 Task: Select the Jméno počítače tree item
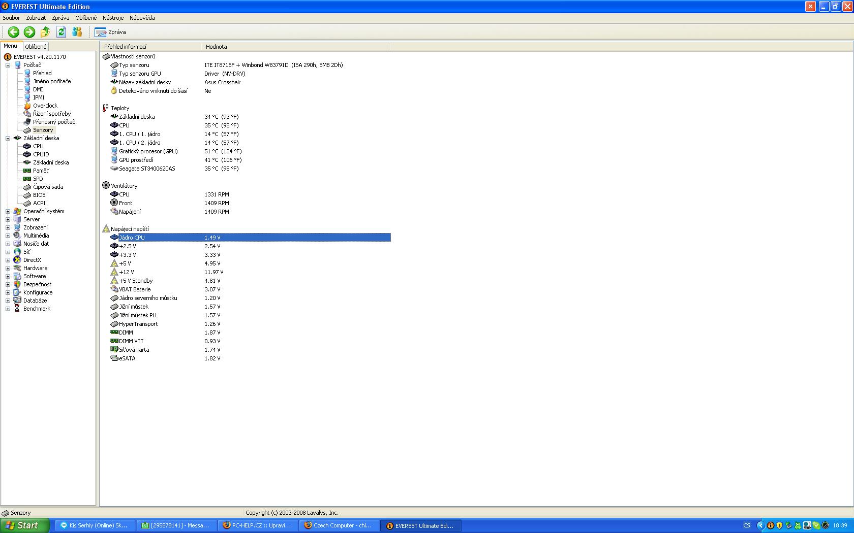click(52, 81)
